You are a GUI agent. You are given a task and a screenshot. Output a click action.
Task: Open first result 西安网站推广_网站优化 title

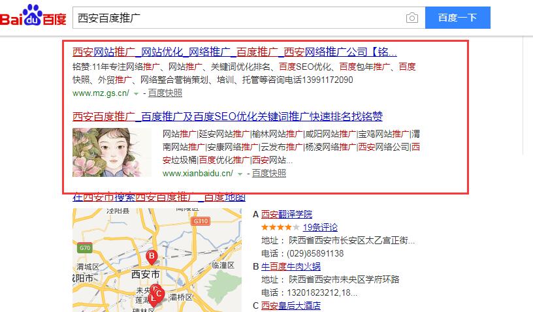(x=234, y=52)
